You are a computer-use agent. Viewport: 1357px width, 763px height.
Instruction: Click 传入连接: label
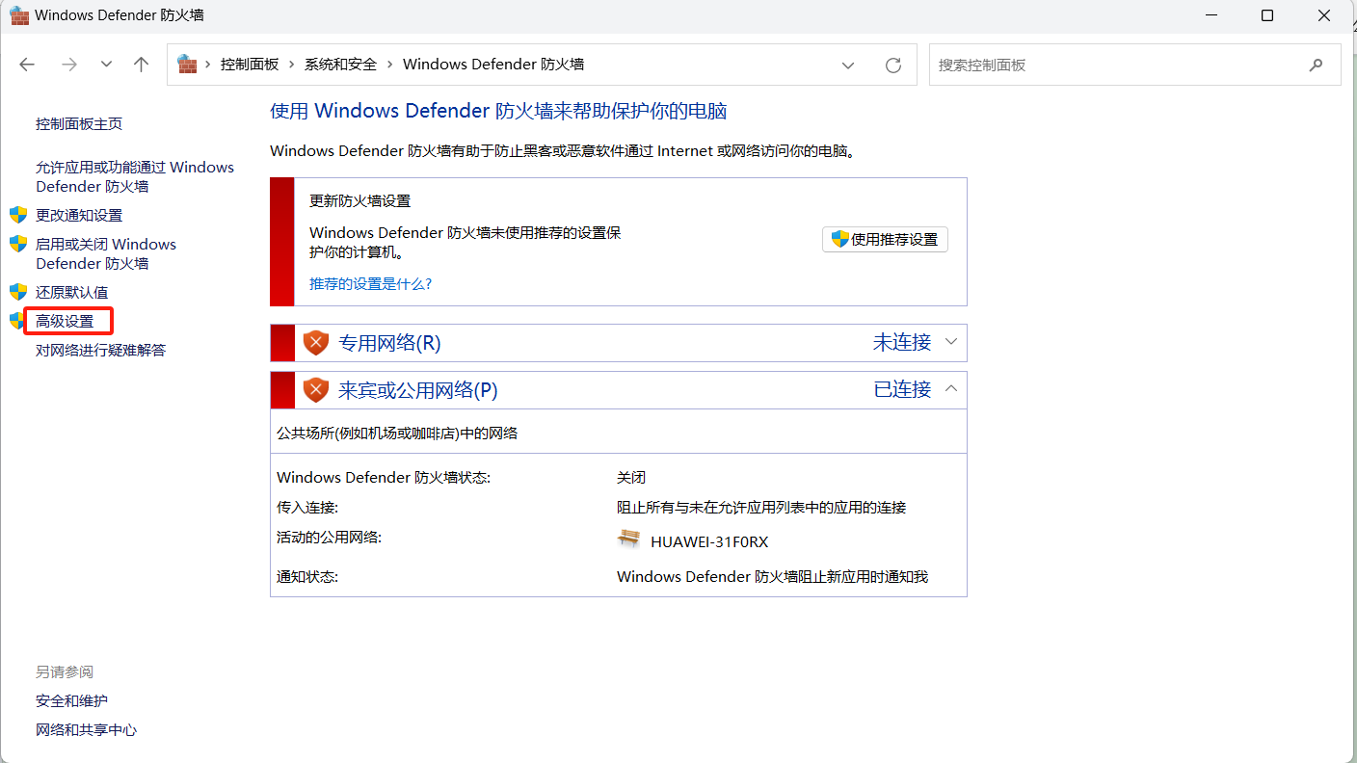click(307, 508)
